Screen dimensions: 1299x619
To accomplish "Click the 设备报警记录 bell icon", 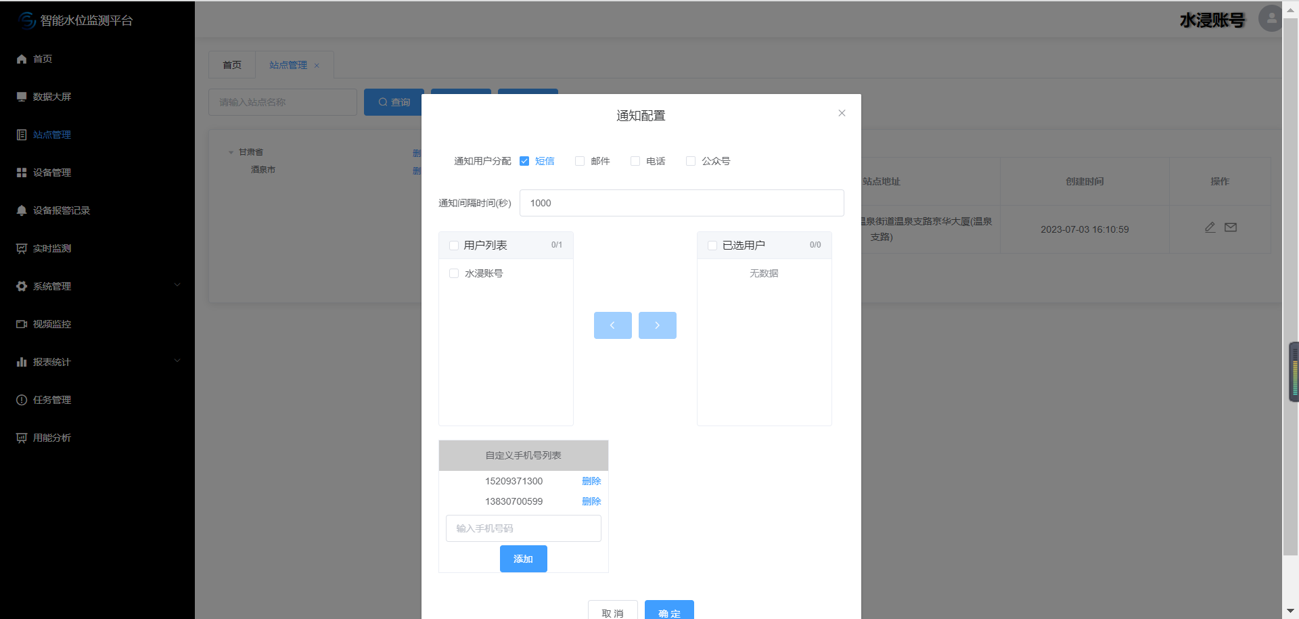I will coord(22,210).
